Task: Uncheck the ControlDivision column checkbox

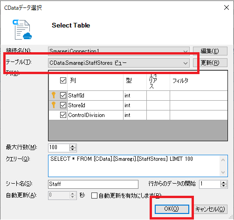Action: pos(63,115)
